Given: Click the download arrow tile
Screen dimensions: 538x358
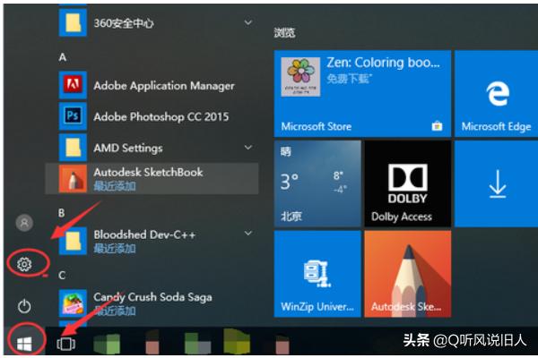Looking at the screenshot, I should pos(496,183).
